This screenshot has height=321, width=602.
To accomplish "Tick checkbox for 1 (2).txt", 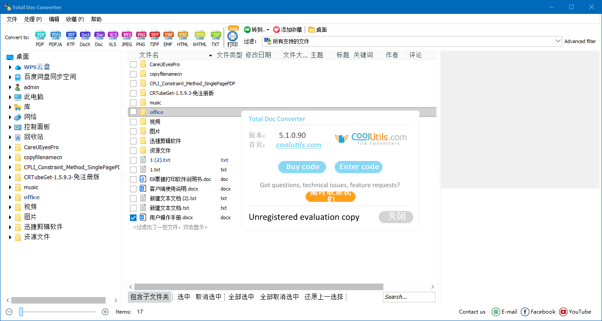I will [133, 160].
